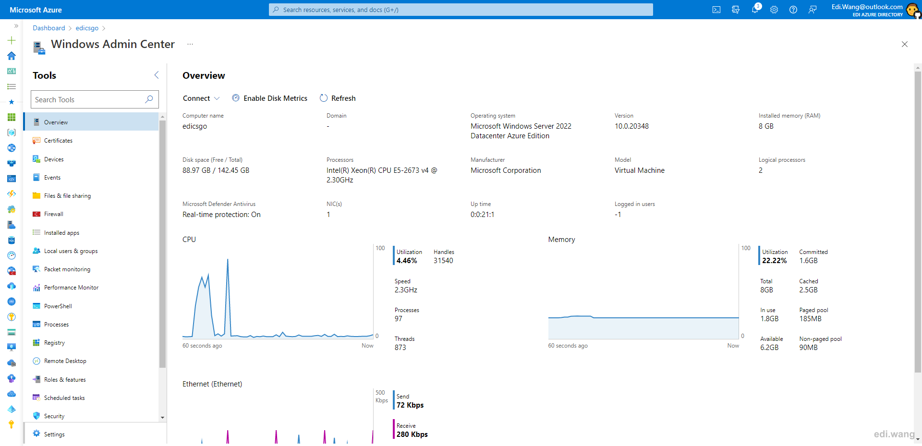Open Scheduled tasks tool

pos(91,398)
